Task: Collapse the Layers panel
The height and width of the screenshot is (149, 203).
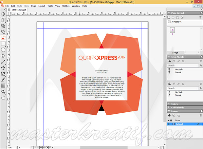Action: click(x=169, y=111)
